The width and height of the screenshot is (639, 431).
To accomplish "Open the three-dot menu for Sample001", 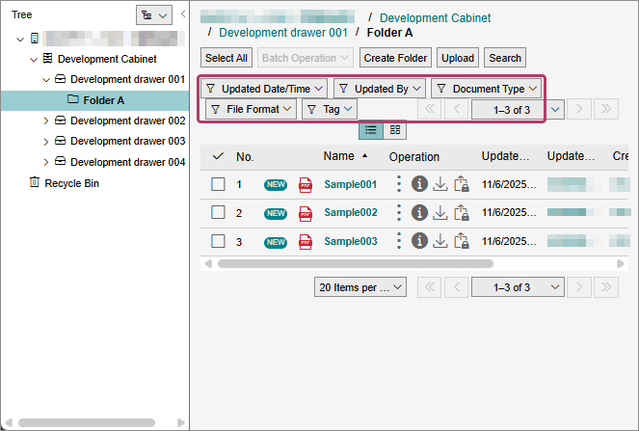I will pos(399,184).
